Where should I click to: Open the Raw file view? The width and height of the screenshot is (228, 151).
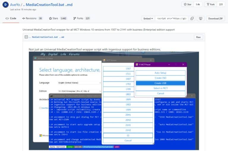[x=198, y=37]
